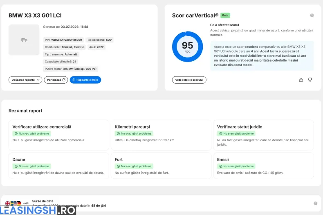Click the Beta badge next to score title
The image size is (323, 215).
[225, 16]
